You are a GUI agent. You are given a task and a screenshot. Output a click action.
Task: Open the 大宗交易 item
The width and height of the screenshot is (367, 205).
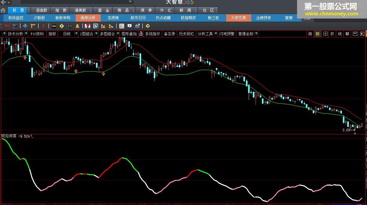tap(238, 18)
